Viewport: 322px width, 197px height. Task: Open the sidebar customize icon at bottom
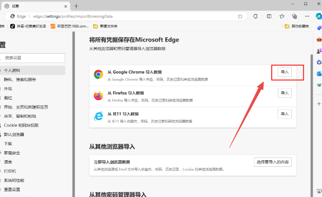tap(319, 191)
